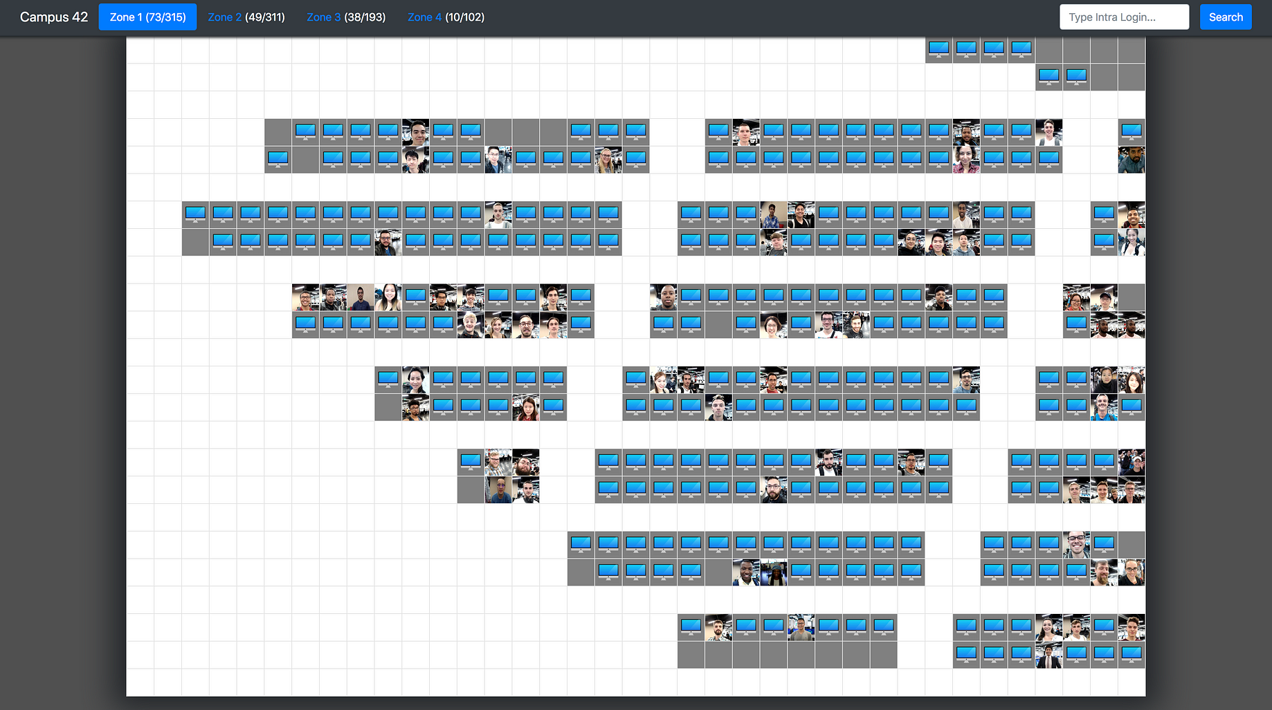Select photo of red-haired boy in gray shirt
This screenshot has height=710, width=1272.
tap(774, 243)
